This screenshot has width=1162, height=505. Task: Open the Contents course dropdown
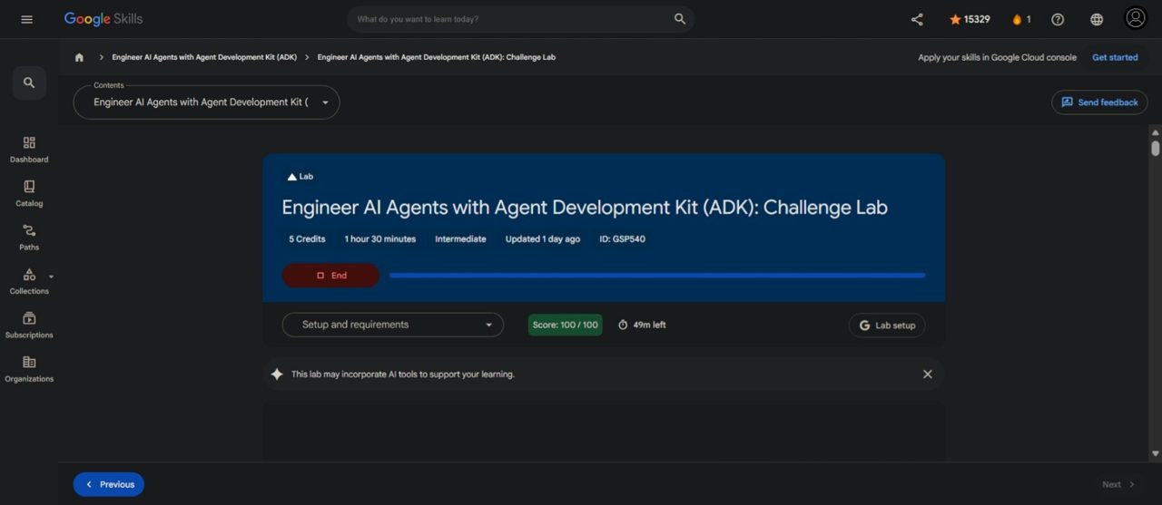click(206, 102)
